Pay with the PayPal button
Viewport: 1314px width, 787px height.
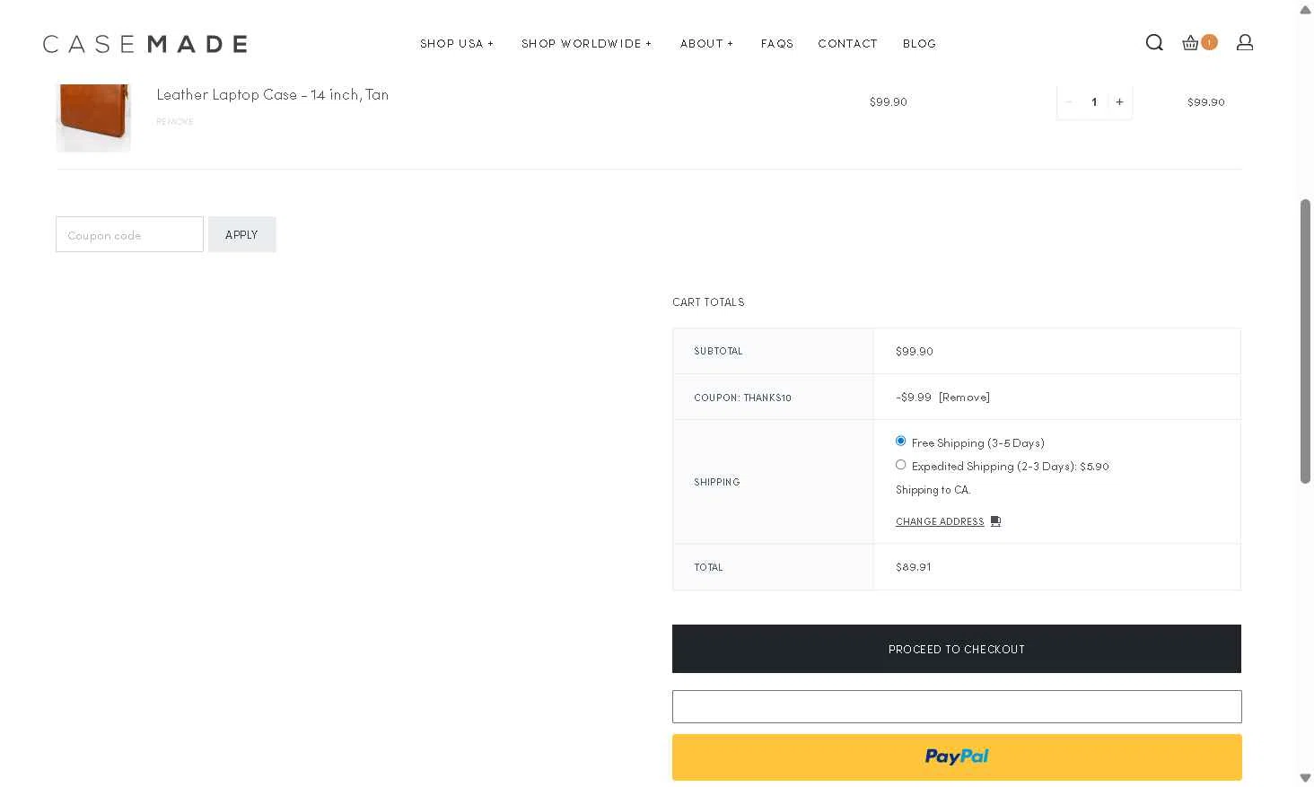[957, 756]
